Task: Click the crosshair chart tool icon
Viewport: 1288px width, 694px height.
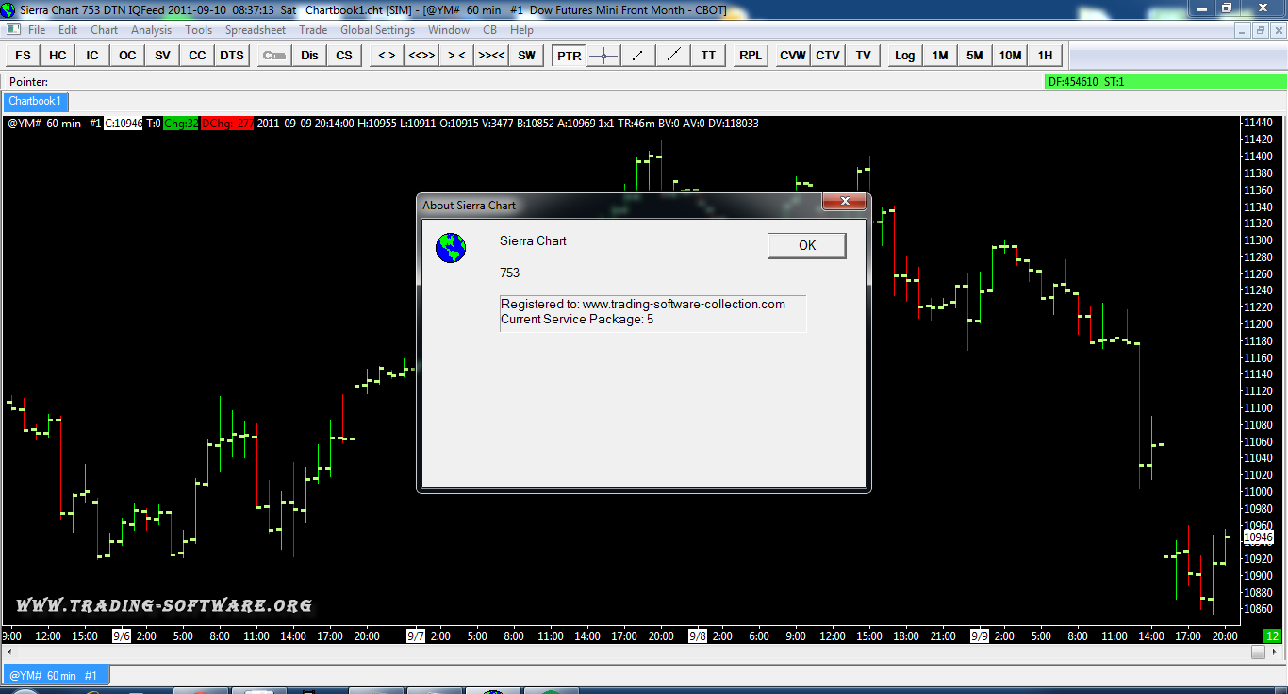Action: point(603,56)
